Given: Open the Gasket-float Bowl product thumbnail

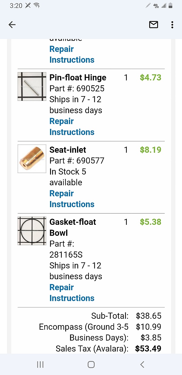Looking at the screenshot, I should pos(32,231).
